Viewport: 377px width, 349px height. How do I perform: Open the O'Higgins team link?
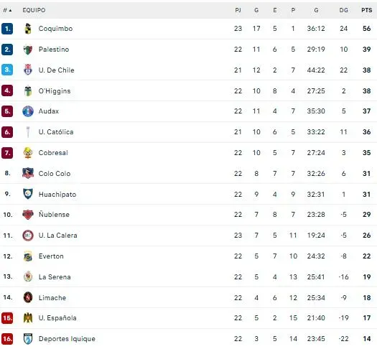[55, 91]
